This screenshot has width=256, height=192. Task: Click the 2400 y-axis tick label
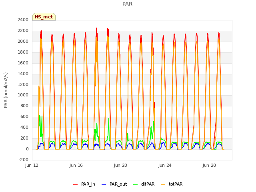point(23,20)
